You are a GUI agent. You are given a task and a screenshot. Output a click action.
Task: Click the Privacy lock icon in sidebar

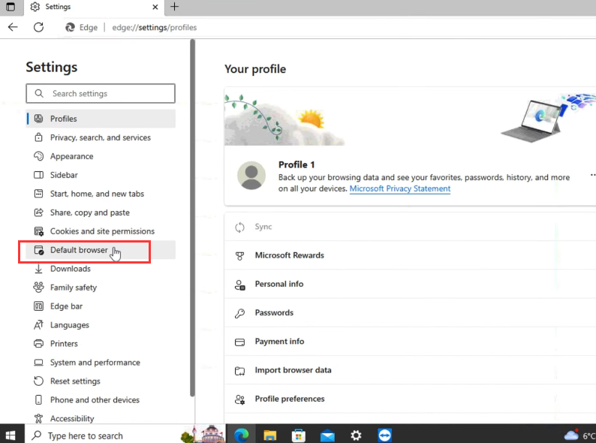coord(38,137)
